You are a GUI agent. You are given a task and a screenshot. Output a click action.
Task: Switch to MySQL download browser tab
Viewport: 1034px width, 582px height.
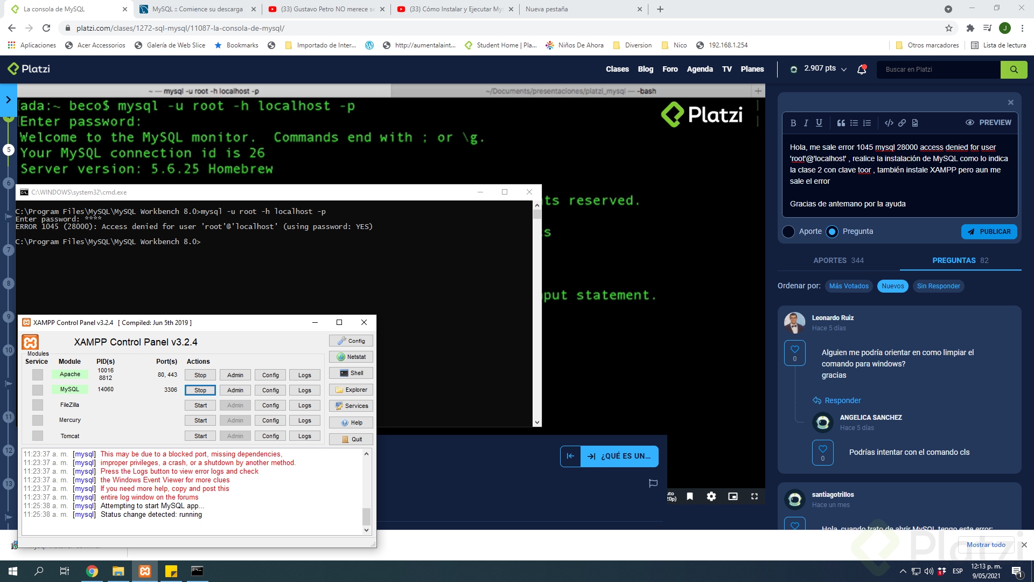[197, 9]
